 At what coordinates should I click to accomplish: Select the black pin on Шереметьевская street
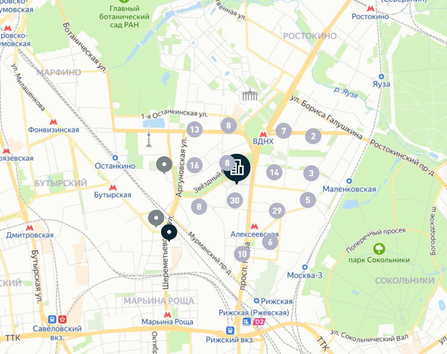(x=169, y=232)
